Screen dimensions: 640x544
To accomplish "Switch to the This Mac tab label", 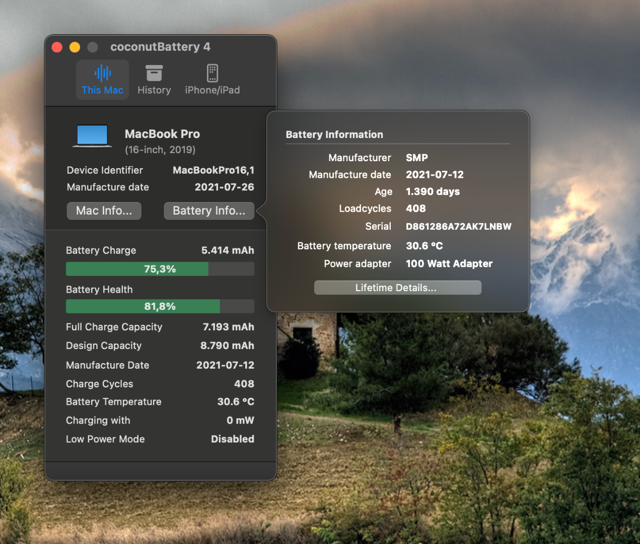I will click(103, 90).
